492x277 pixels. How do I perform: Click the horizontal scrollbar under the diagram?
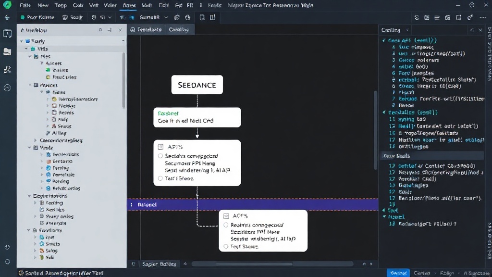tap(272, 264)
